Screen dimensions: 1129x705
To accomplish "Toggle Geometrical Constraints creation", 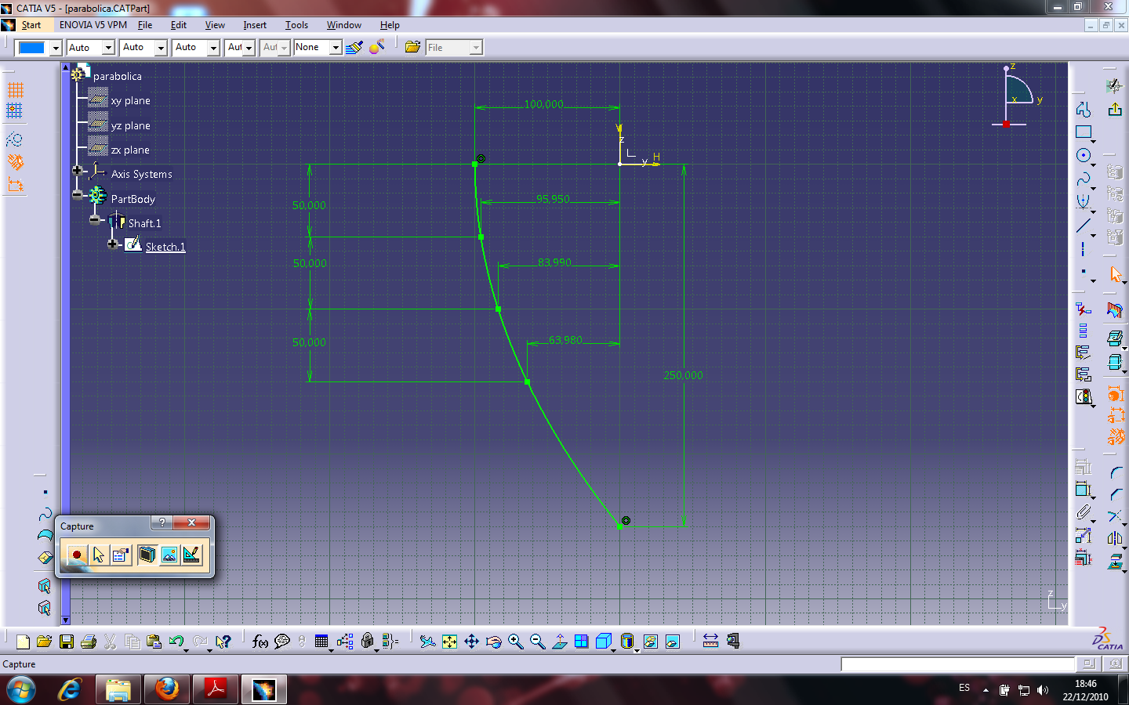I will (x=15, y=162).
